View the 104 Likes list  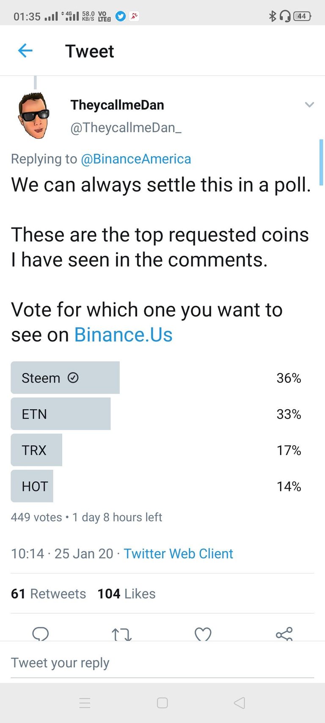coord(127,594)
